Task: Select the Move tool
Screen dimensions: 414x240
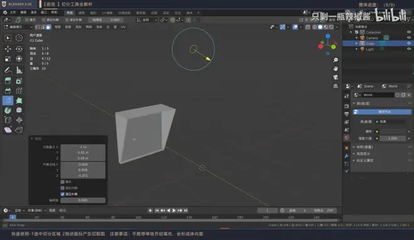Action: [8, 49]
